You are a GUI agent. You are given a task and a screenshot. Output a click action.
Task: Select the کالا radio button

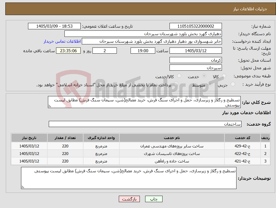[224, 76]
